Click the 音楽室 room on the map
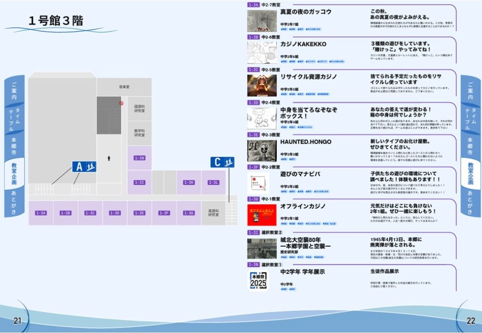The width and height of the screenshot is (482, 333). [x=124, y=87]
